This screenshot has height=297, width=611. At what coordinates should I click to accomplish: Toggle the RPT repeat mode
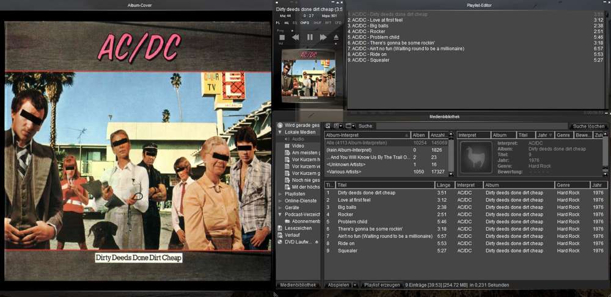pyautogui.click(x=328, y=23)
